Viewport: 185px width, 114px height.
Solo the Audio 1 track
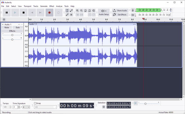pos(18,28)
